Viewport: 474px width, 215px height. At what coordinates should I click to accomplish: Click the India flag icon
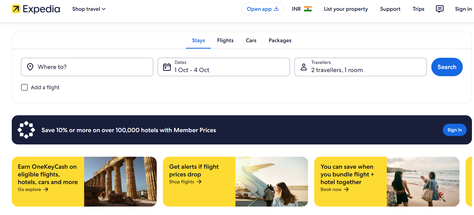(308, 9)
